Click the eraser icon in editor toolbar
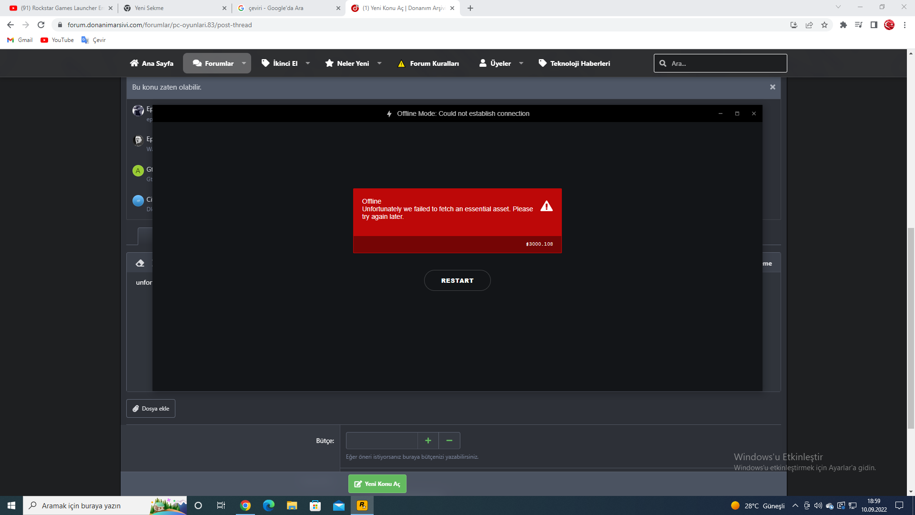915x515 pixels. [x=140, y=263]
